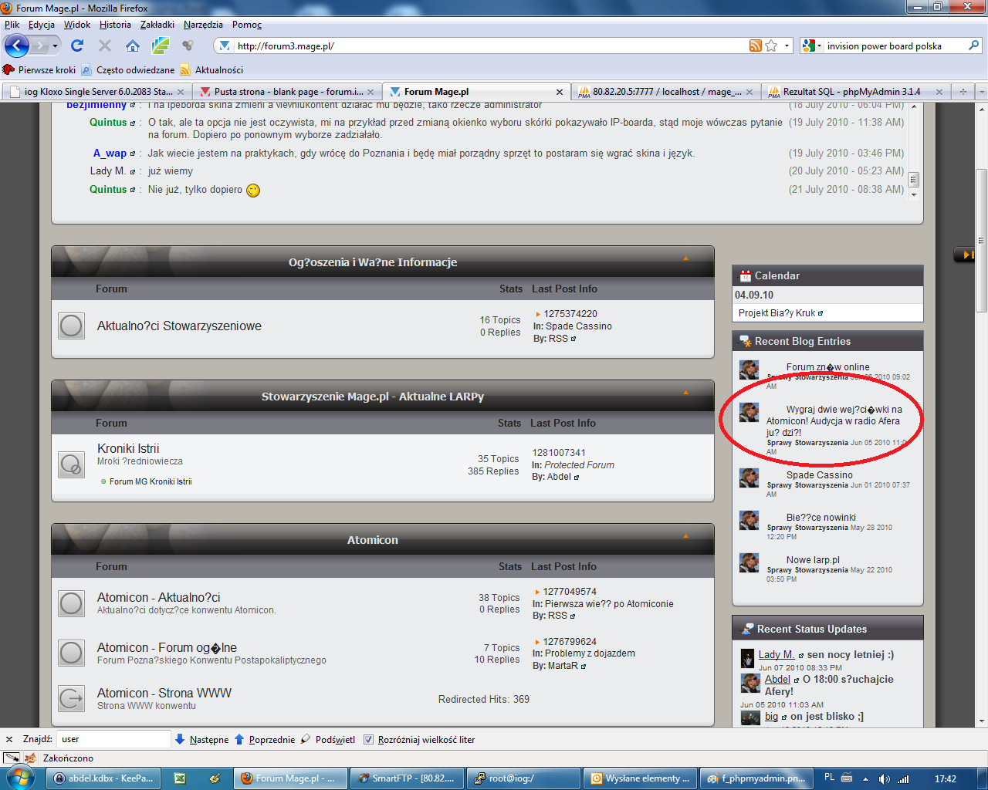This screenshot has width=988, height=790.
Task: Open the Kroniki Istrii forum link
Action: click(x=128, y=448)
